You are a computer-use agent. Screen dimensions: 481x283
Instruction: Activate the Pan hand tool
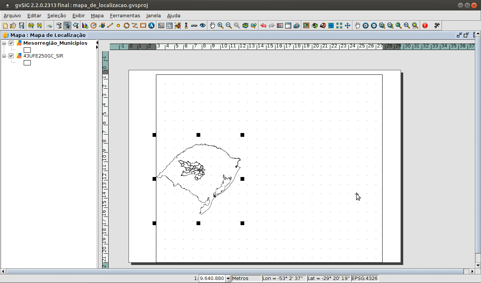(212, 26)
